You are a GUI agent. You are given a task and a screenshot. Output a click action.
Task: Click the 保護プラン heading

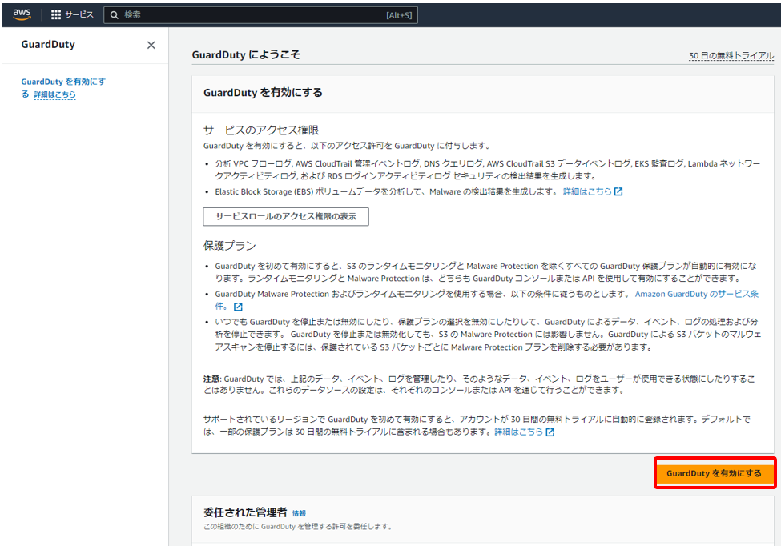tap(230, 245)
